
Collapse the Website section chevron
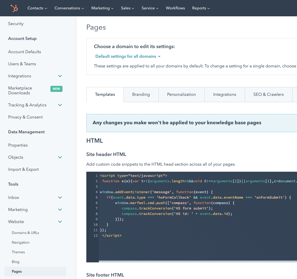pos(60,222)
